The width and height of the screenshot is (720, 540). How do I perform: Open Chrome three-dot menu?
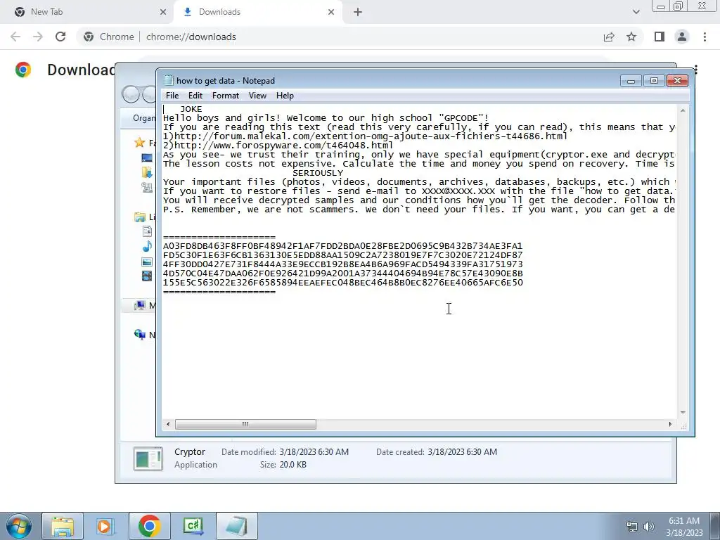point(705,37)
